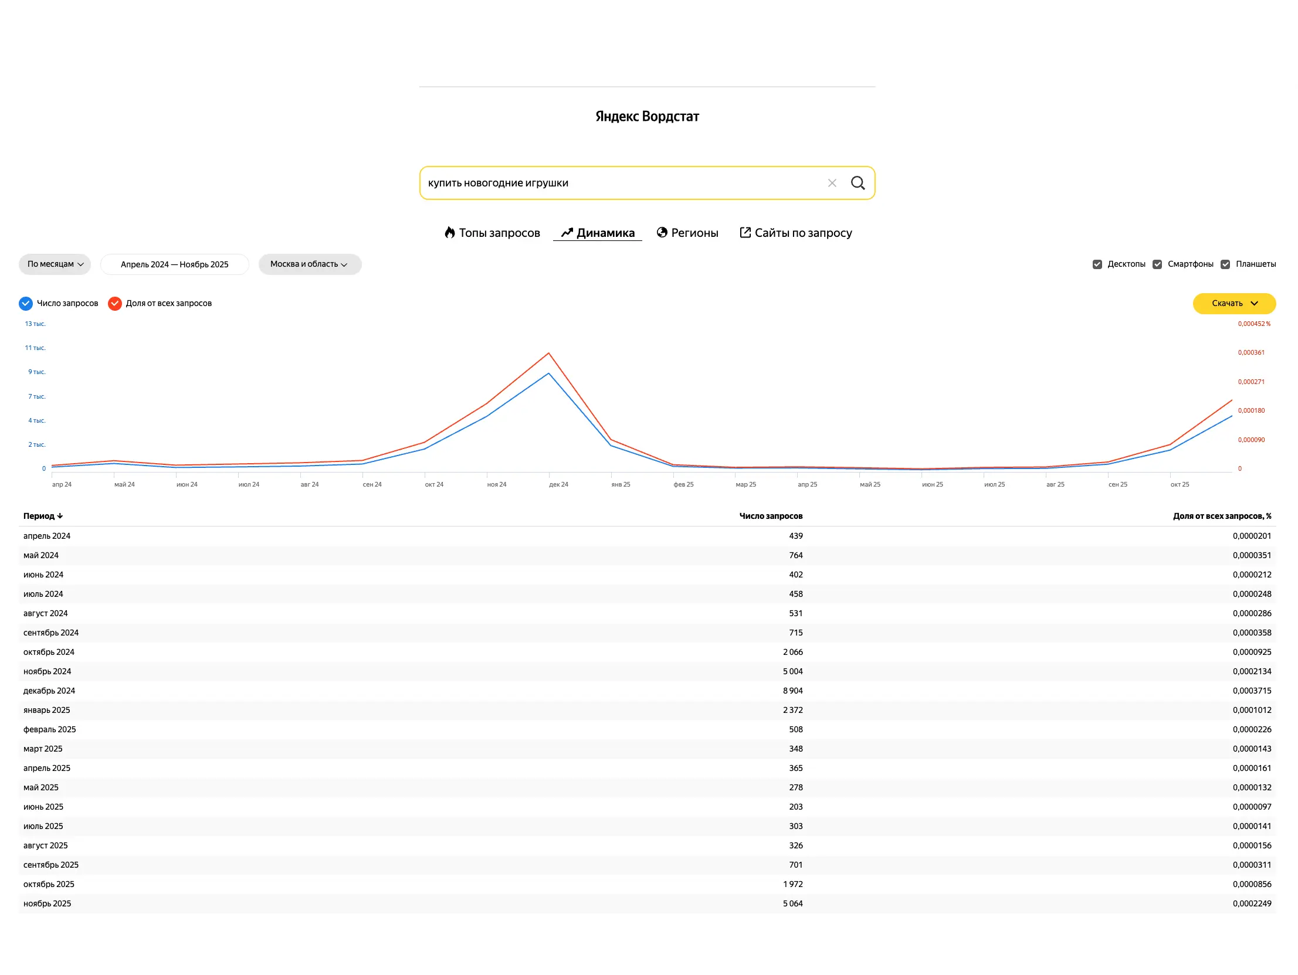Click inside the search query input field

(x=616, y=183)
